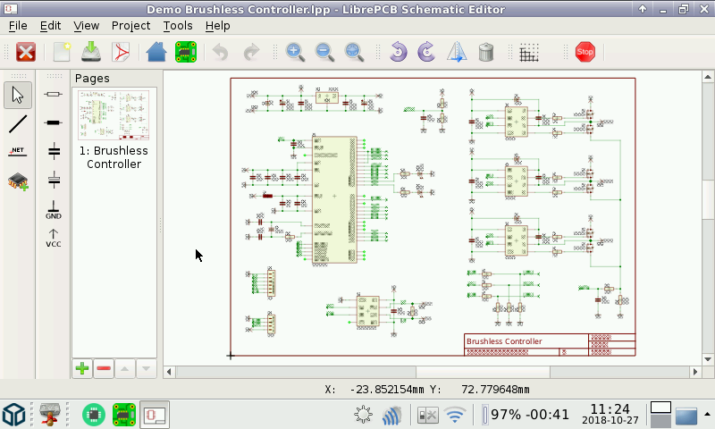
Task: Remove the page with red minus button
Action: 104,368
